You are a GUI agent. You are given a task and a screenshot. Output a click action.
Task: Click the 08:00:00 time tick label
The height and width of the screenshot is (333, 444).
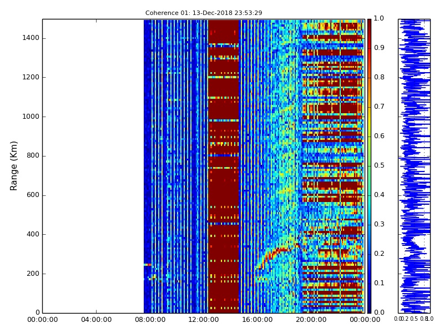(150, 320)
